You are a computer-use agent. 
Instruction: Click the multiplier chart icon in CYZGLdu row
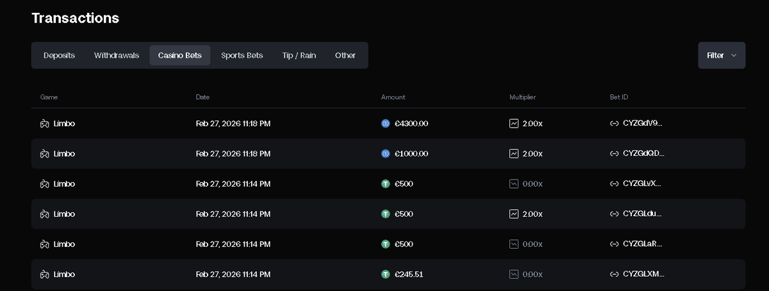(x=514, y=214)
